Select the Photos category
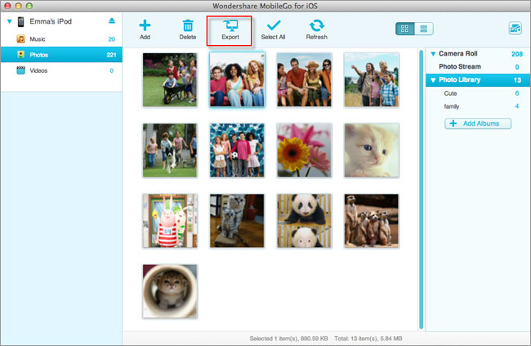The height and width of the screenshot is (346, 531). tap(61, 55)
